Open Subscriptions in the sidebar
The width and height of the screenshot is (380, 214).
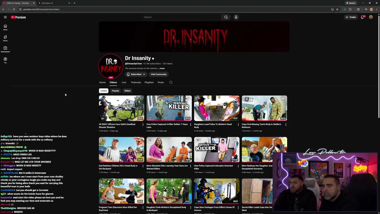pyautogui.click(x=5, y=49)
